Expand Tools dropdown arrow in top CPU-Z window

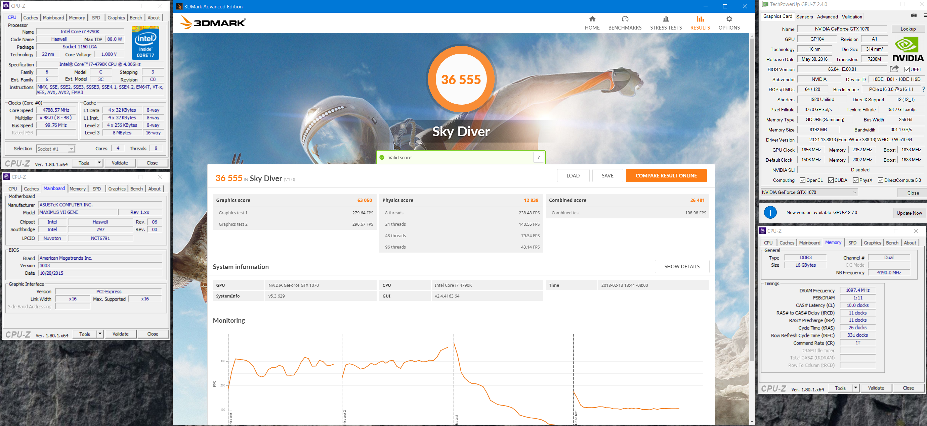[99, 163]
